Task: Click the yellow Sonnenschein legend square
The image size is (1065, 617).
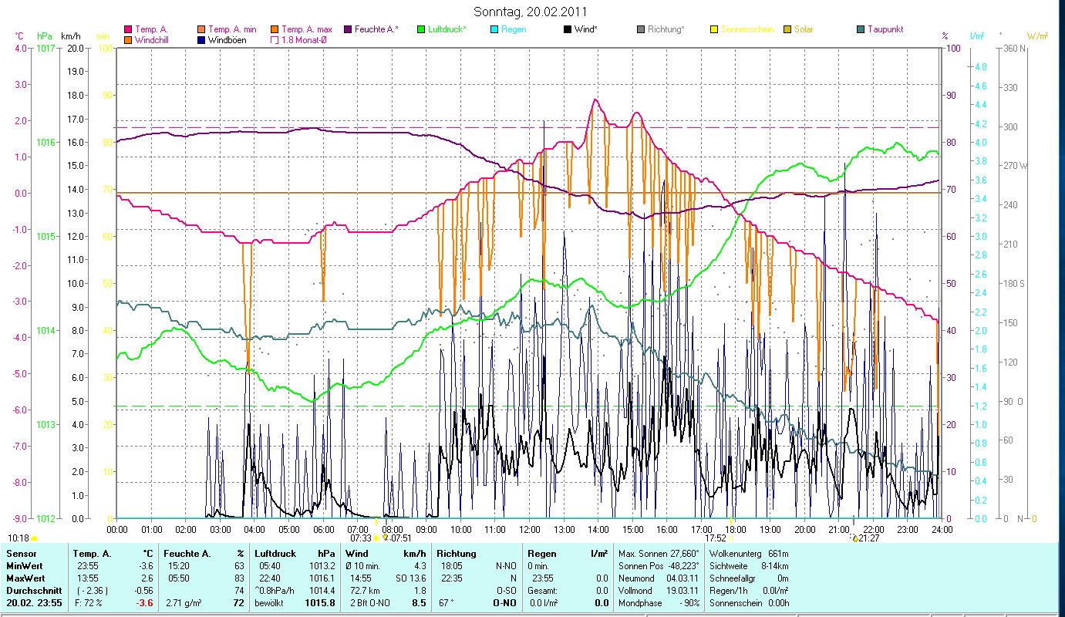Action: [715, 29]
